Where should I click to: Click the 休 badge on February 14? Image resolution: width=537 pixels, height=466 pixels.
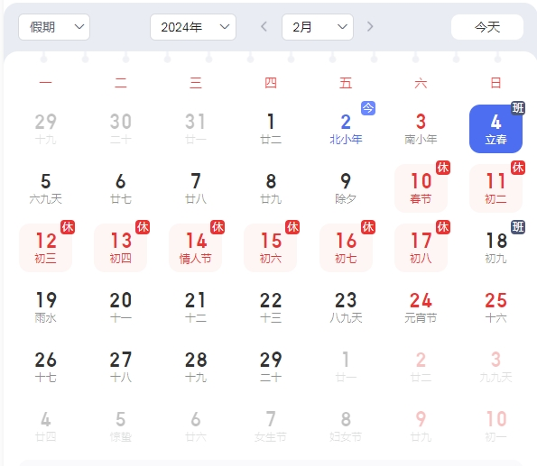pyautogui.click(x=218, y=227)
